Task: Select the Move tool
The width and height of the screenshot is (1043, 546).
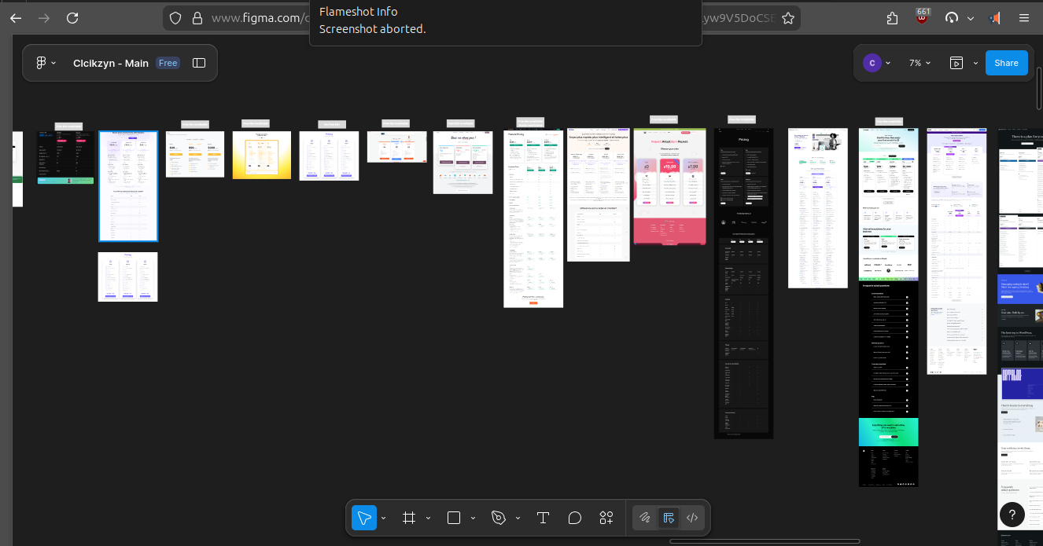Action: point(364,518)
